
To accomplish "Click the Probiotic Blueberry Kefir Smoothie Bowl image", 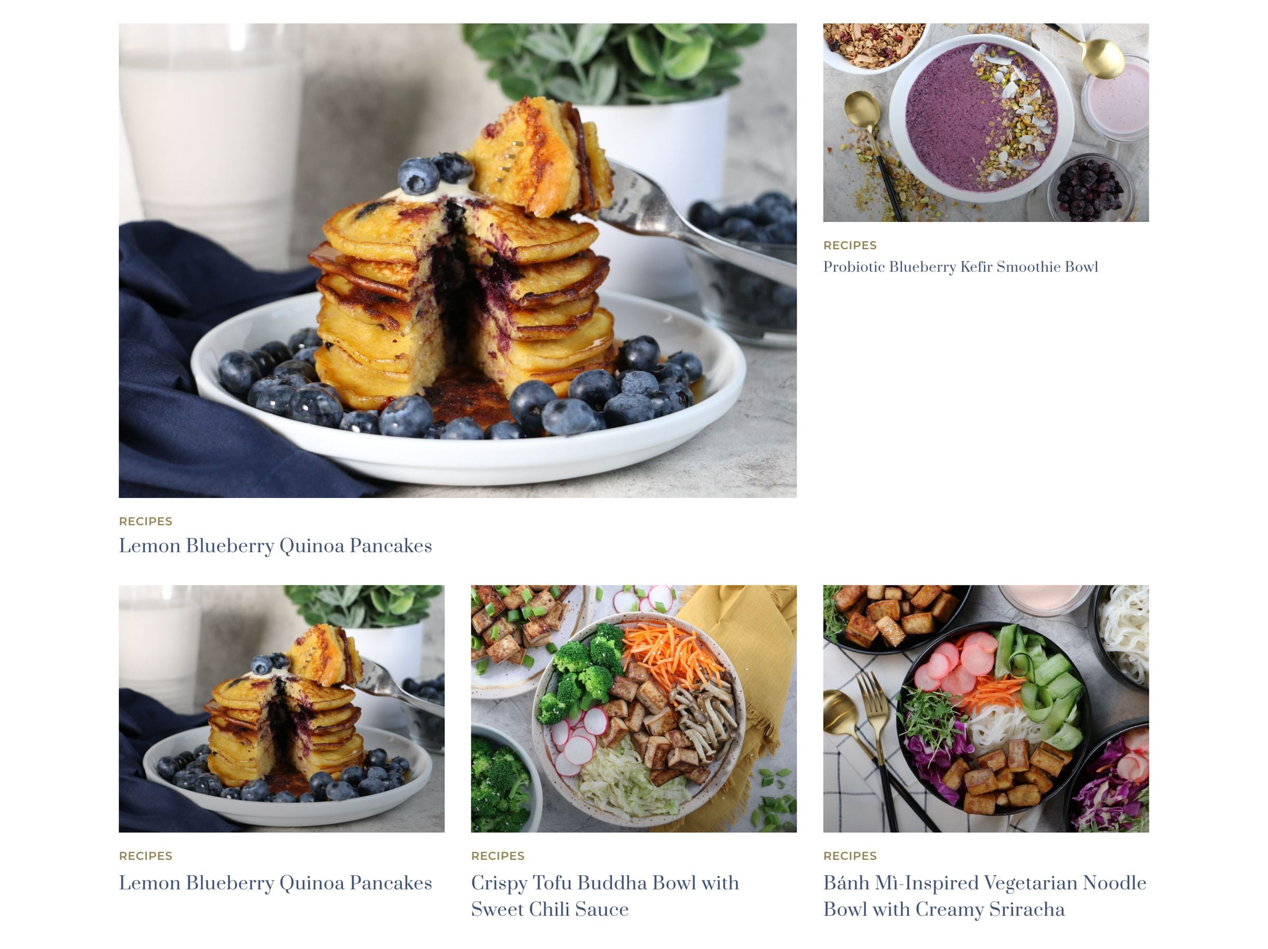I will pyautogui.click(x=986, y=122).
